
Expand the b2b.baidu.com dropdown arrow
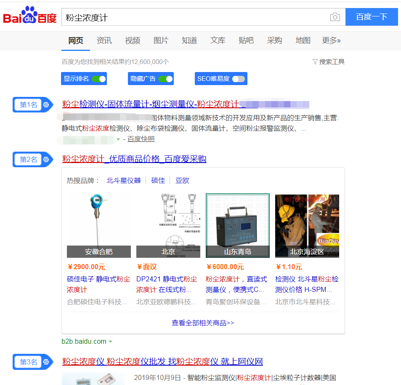point(111,342)
